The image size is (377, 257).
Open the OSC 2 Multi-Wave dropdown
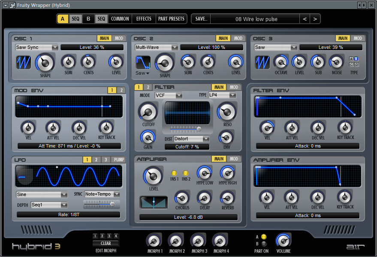(x=156, y=47)
